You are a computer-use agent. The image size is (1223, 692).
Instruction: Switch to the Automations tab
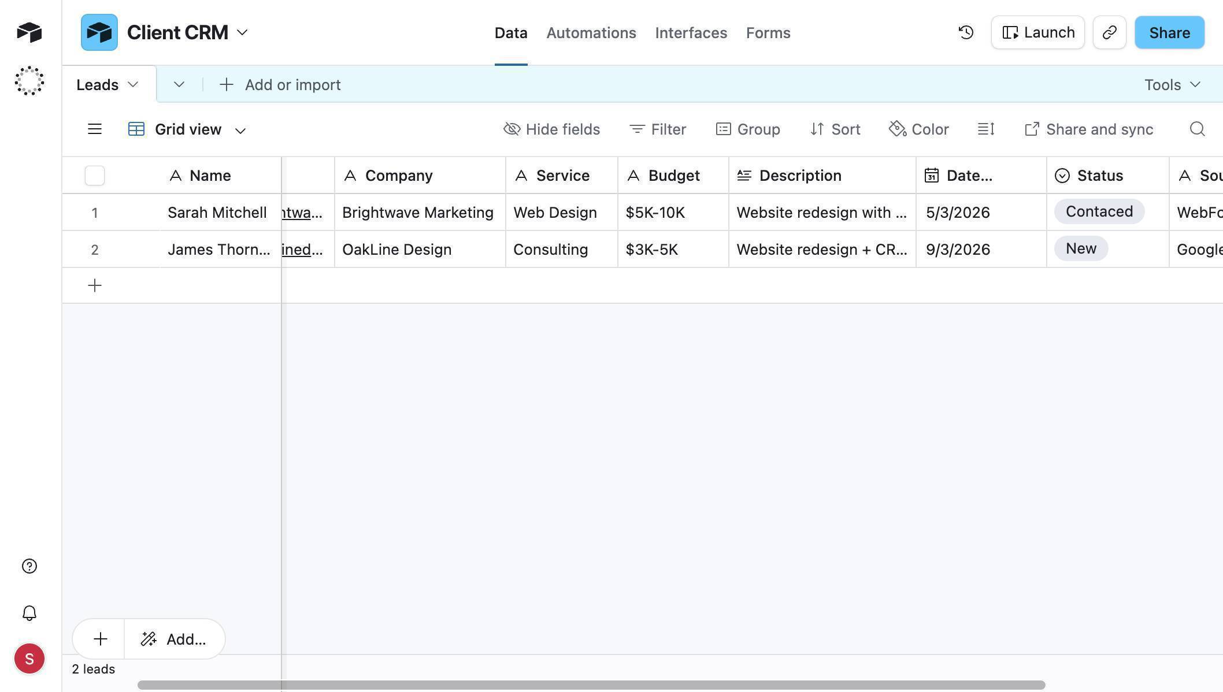coord(591,33)
